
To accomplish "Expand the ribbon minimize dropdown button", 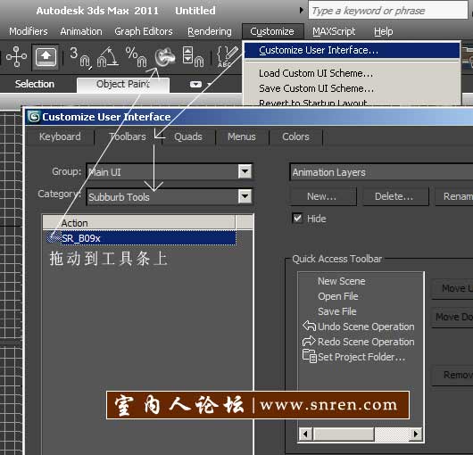I will pyautogui.click(x=195, y=84).
